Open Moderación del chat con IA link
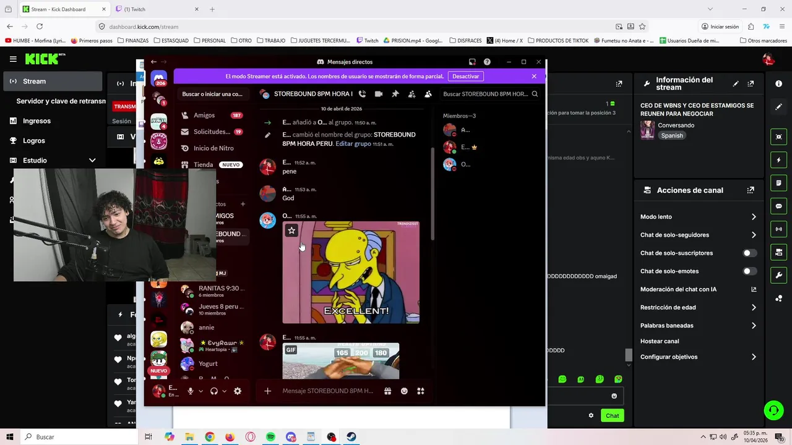Viewport: 792px width, 445px height. coord(698,289)
